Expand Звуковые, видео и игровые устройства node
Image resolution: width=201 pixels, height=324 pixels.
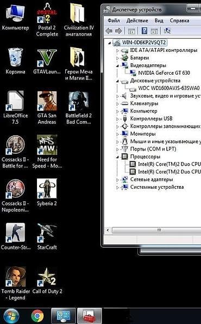click(x=117, y=97)
